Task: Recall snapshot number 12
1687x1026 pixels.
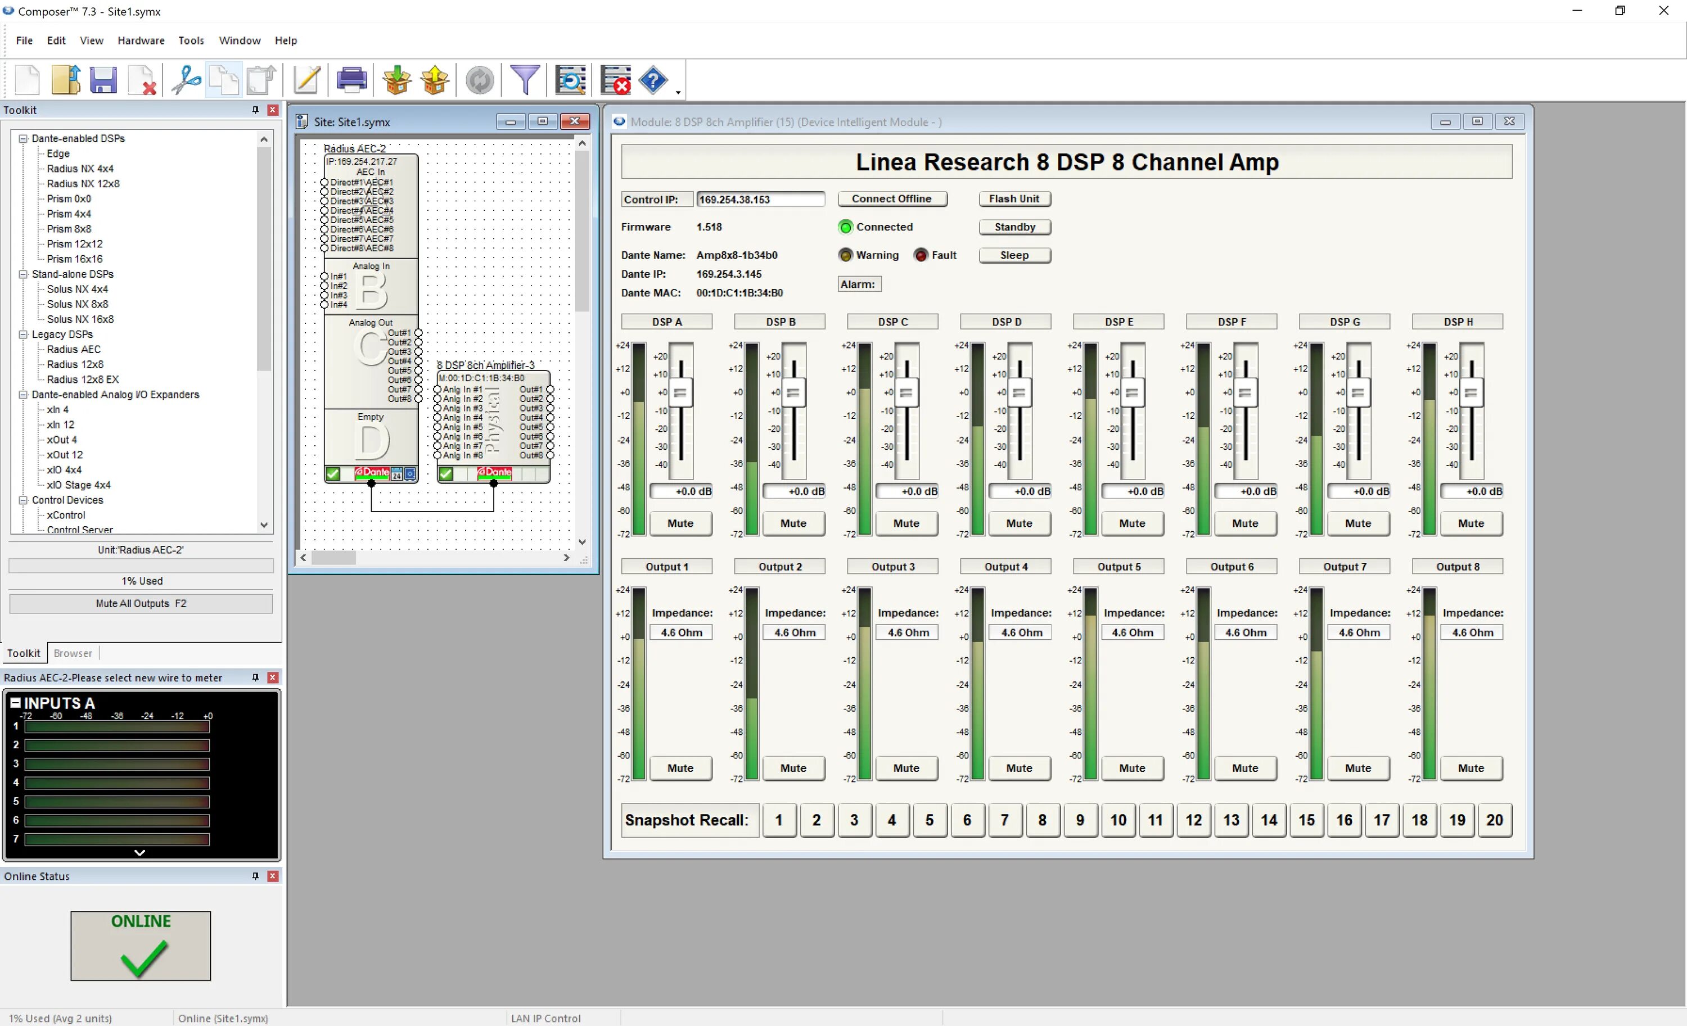Action: pos(1193,820)
